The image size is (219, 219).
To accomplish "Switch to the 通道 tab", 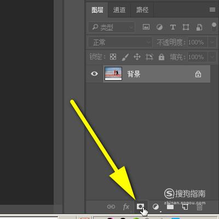I will (x=119, y=10).
